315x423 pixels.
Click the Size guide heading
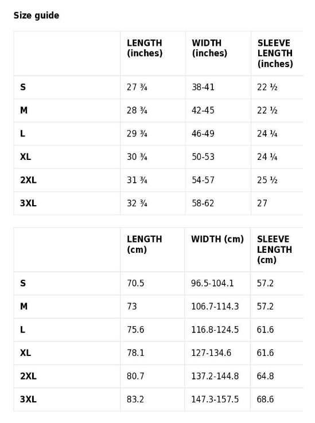click(36, 15)
